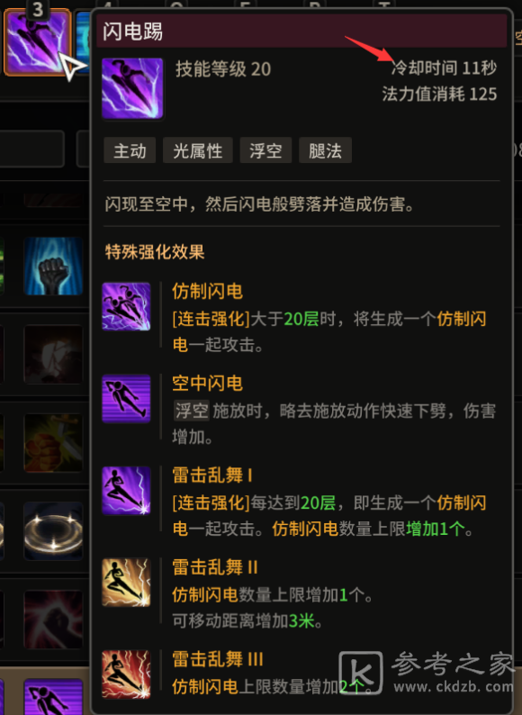
Task: Click the 光属性 tag
Action: (x=198, y=150)
